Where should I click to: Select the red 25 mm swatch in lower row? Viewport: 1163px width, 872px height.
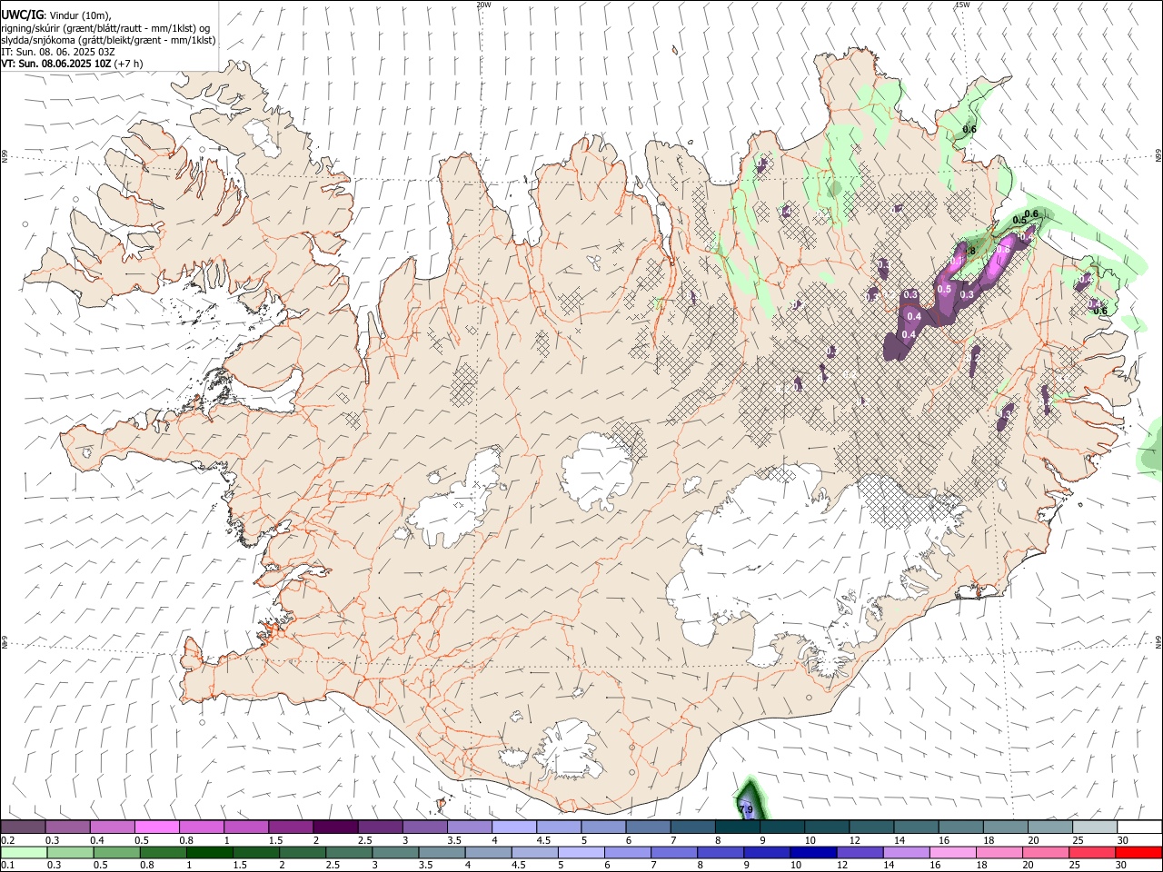pos(1092,853)
